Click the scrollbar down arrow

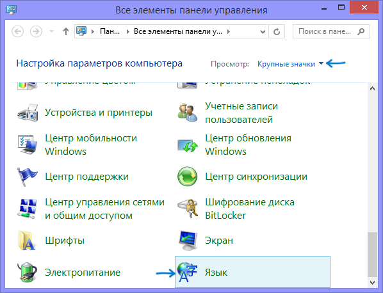[x=372, y=283]
